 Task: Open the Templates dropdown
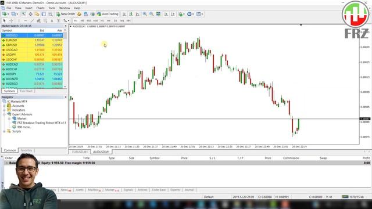[x=199, y=14]
